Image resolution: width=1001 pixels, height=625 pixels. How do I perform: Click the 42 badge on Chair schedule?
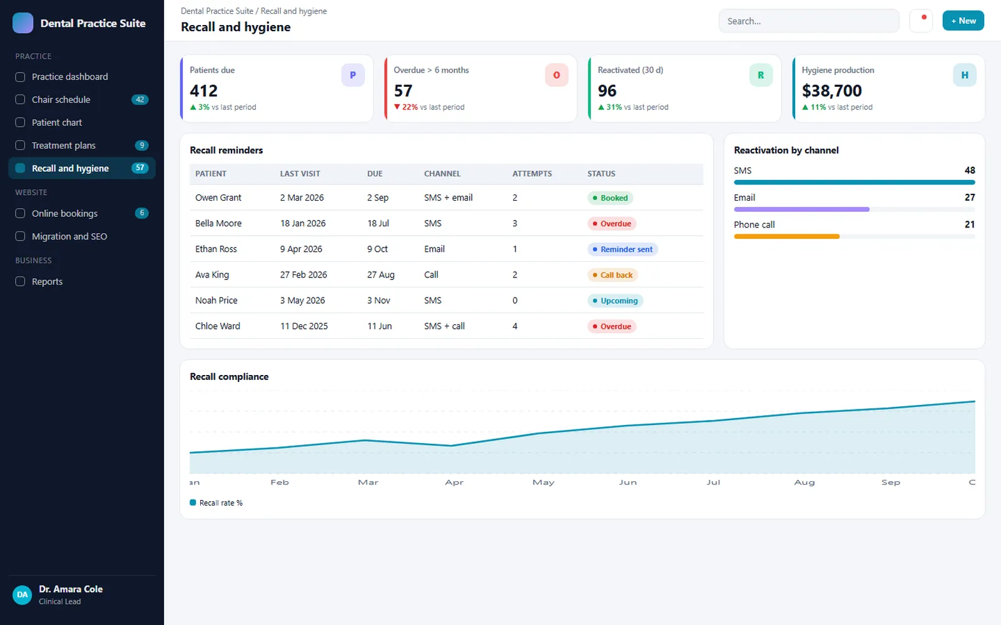(x=140, y=99)
